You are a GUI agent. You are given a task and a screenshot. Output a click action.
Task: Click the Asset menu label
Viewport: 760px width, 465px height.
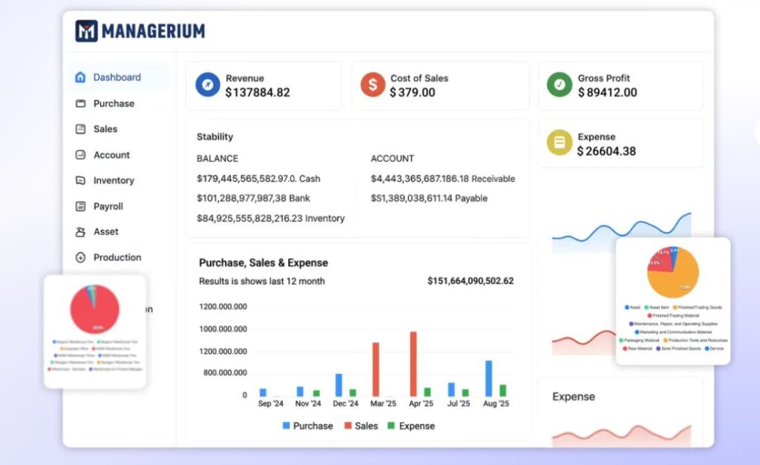click(105, 231)
